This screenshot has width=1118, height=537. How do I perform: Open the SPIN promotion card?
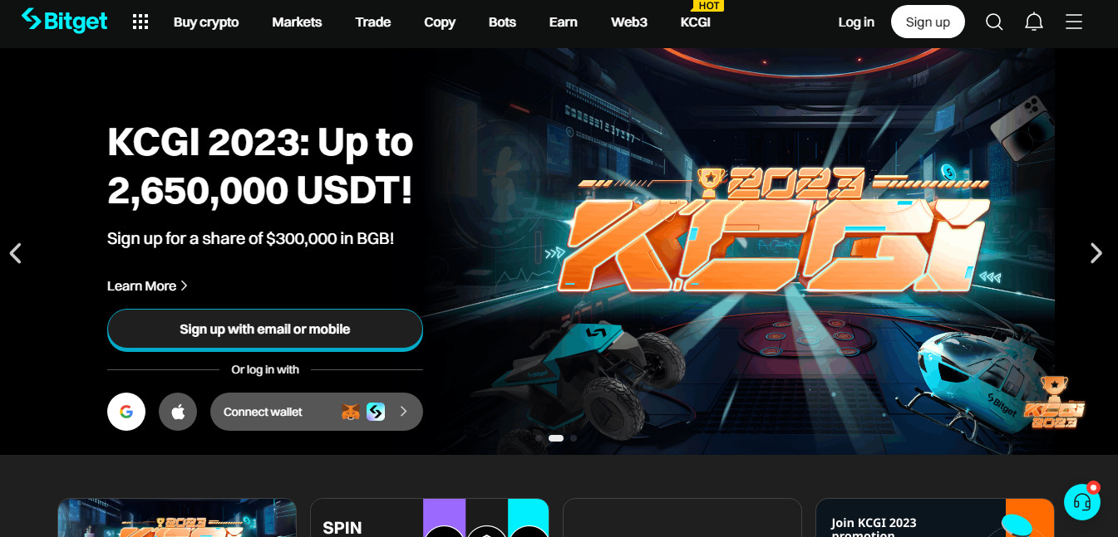click(x=430, y=518)
